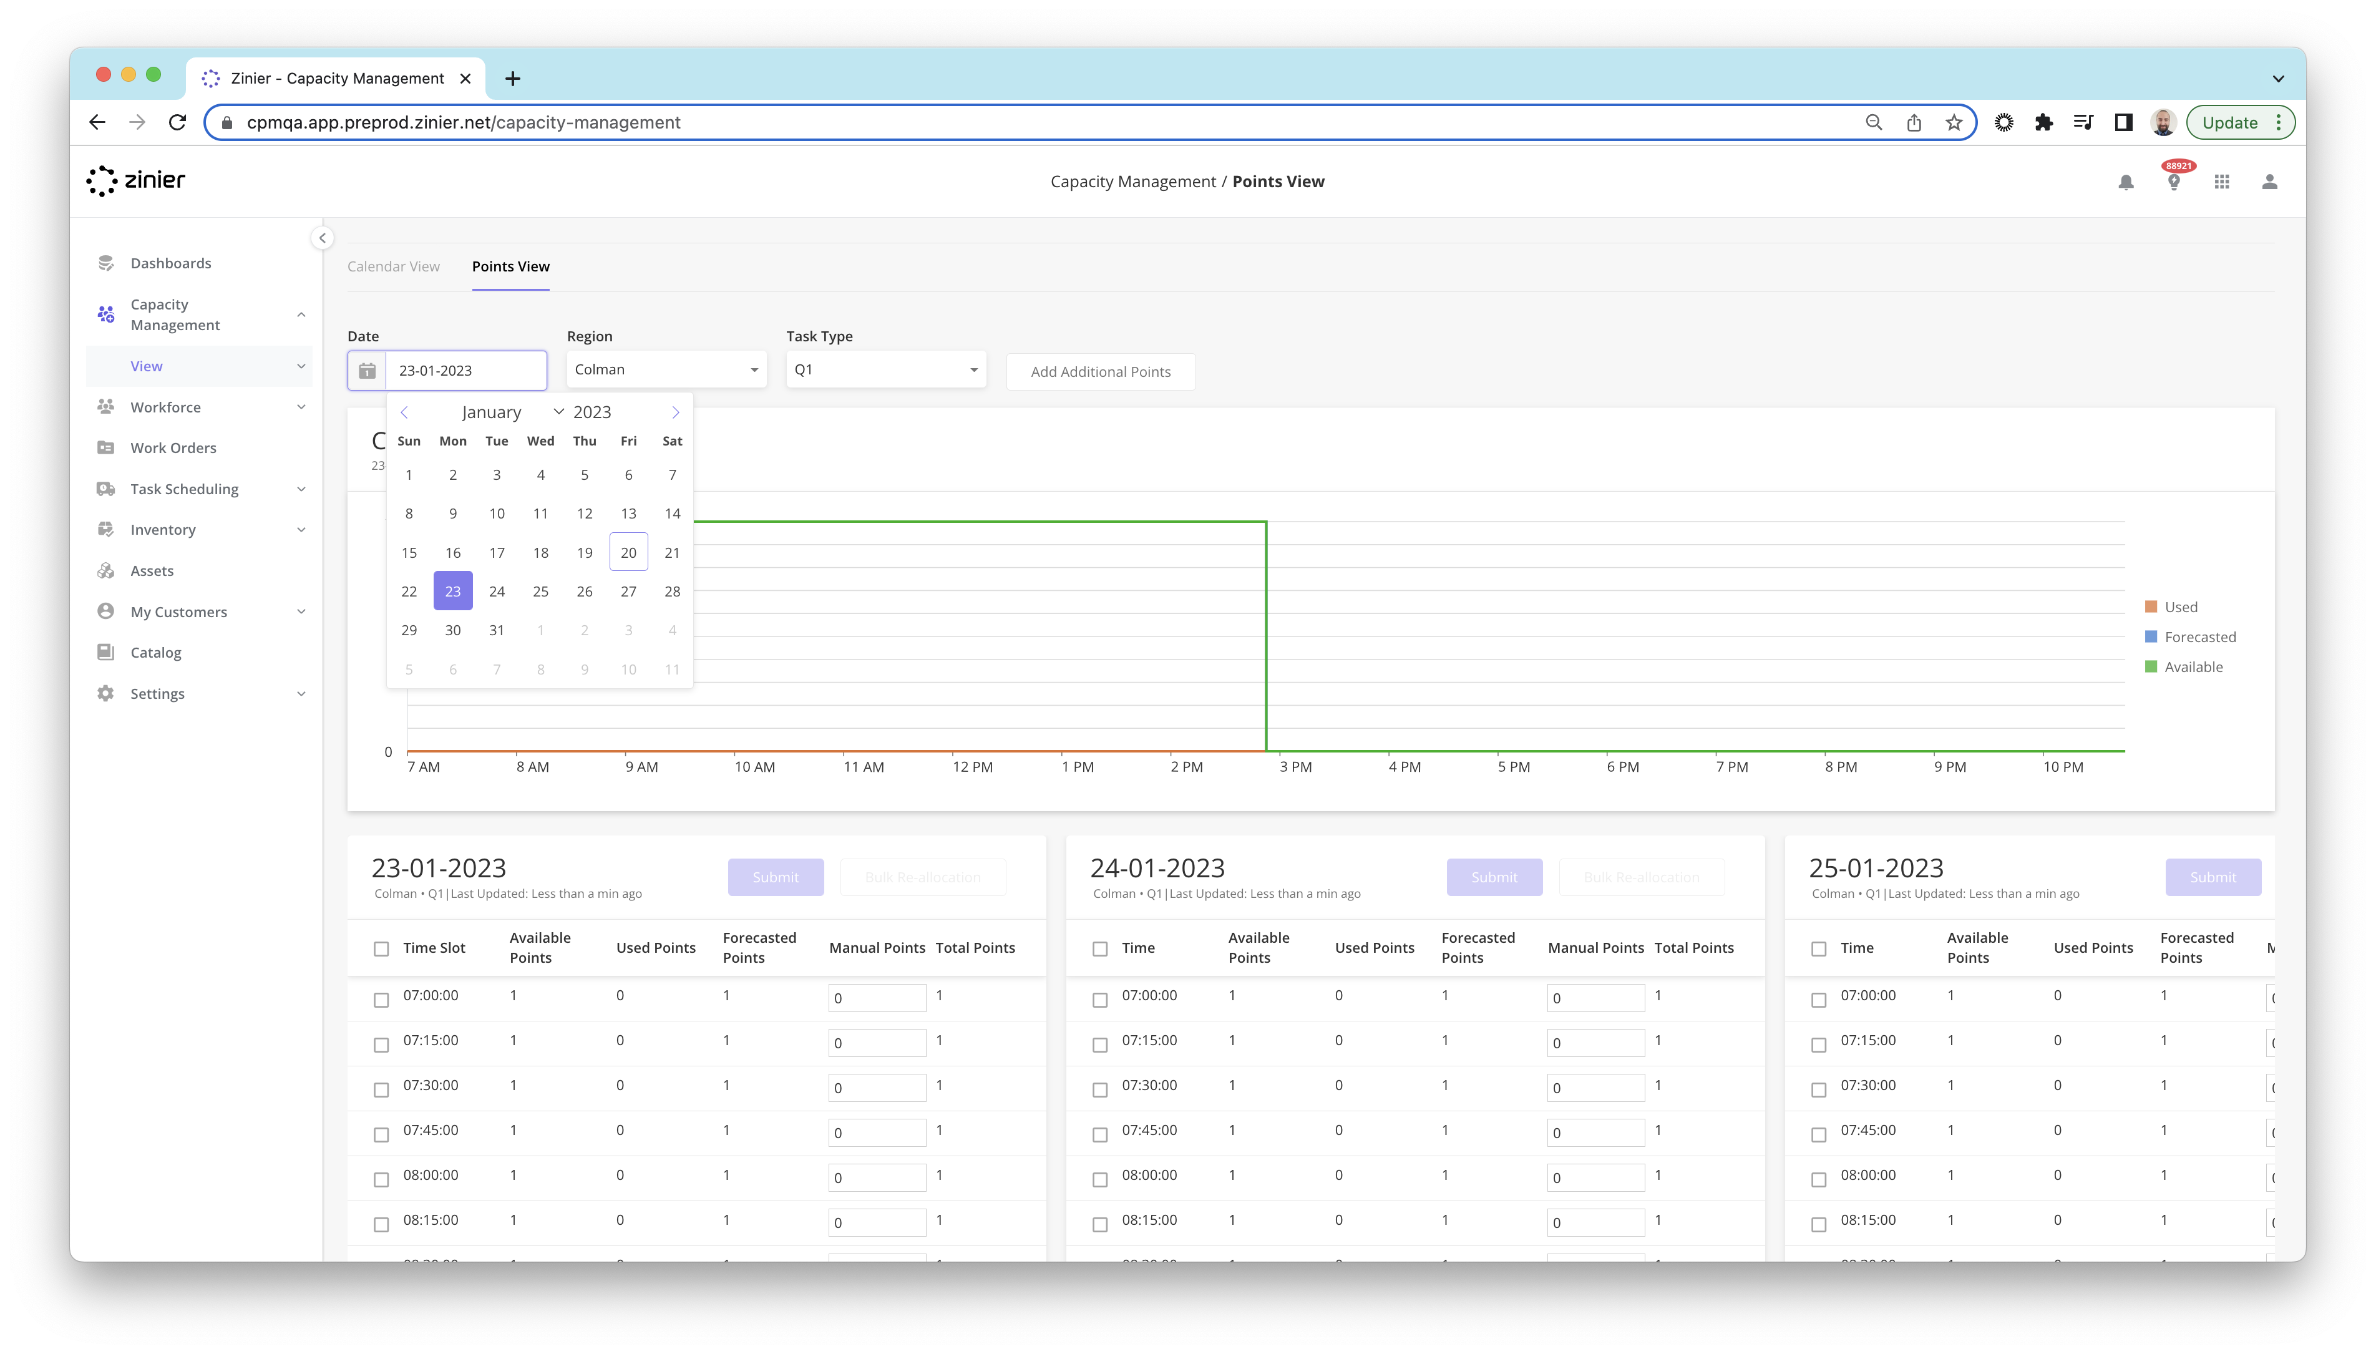Check the 07:30:00 row under 25-01-2023

click(1819, 1090)
